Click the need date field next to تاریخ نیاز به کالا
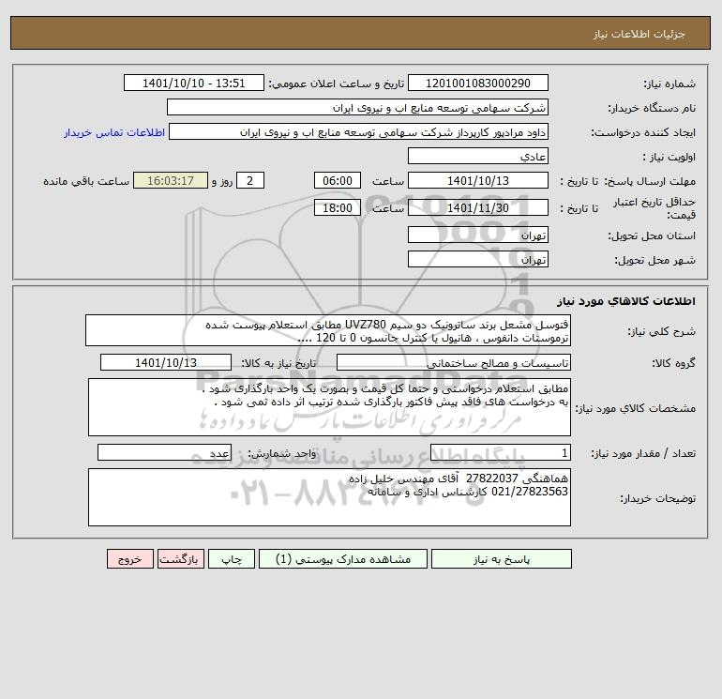Viewport: 722px width, 699px height. pos(166,362)
